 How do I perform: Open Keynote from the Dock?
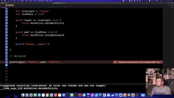pyautogui.click(x=88, y=95)
